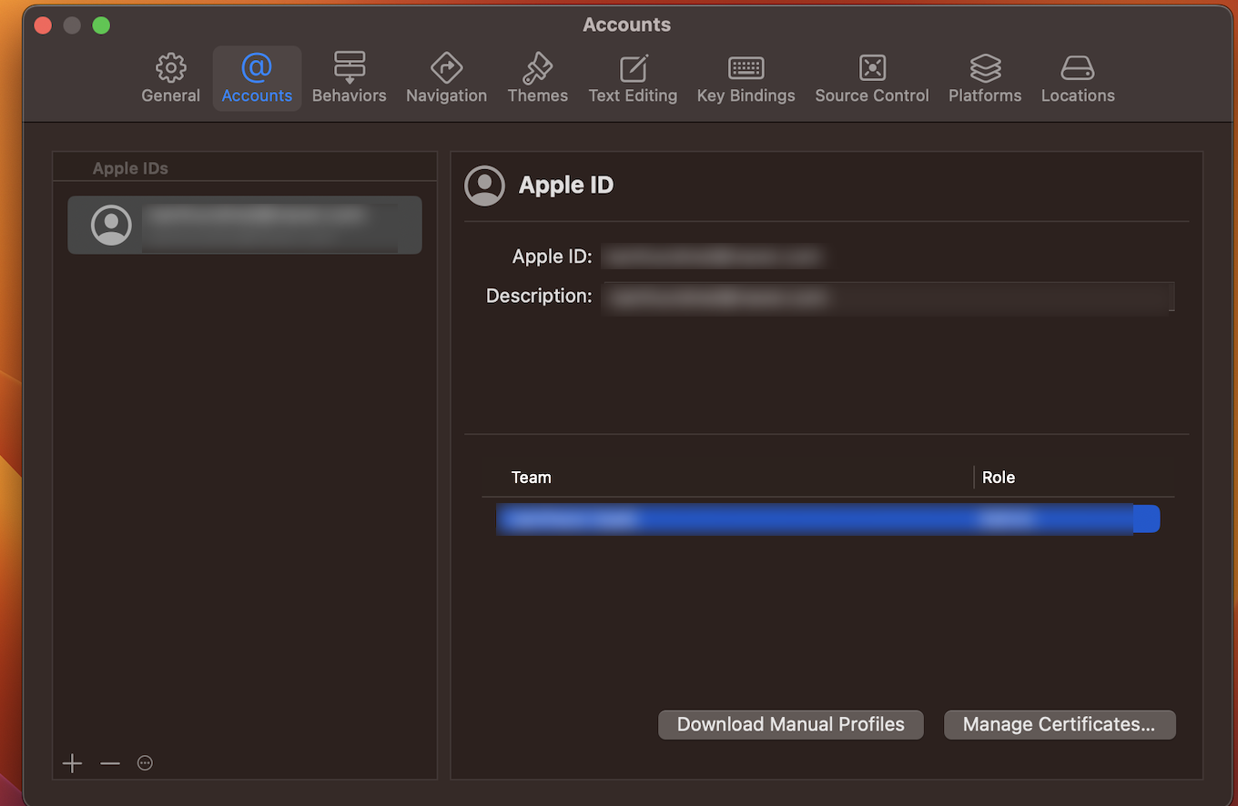Click the Team column header
Viewport: 1238px width, 806px height.
coord(532,478)
